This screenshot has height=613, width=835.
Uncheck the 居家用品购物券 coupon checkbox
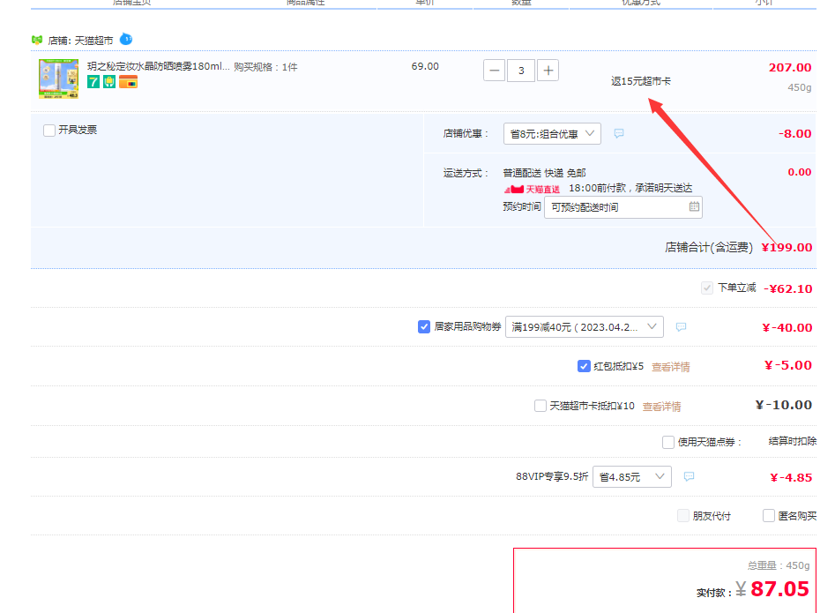click(424, 326)
